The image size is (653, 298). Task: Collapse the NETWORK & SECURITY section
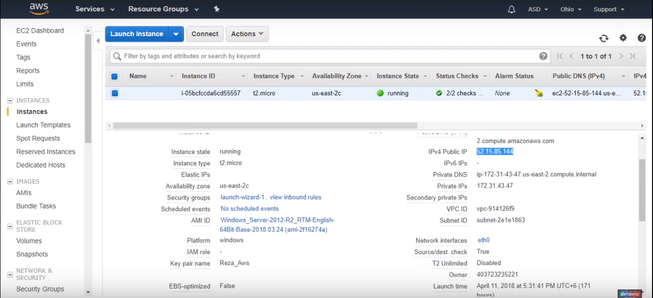[x=10, y=275]
